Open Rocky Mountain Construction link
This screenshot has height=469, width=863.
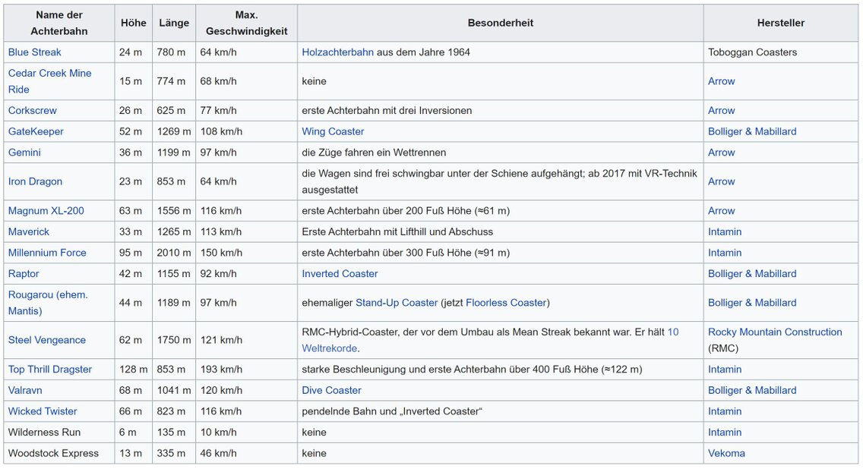coord(775,332)
